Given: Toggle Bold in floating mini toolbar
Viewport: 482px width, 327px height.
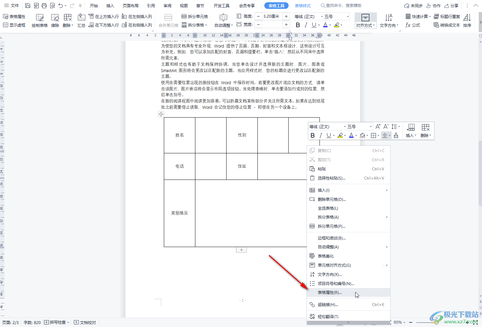Looking at the screenshot, I should (x=313, y=135).
